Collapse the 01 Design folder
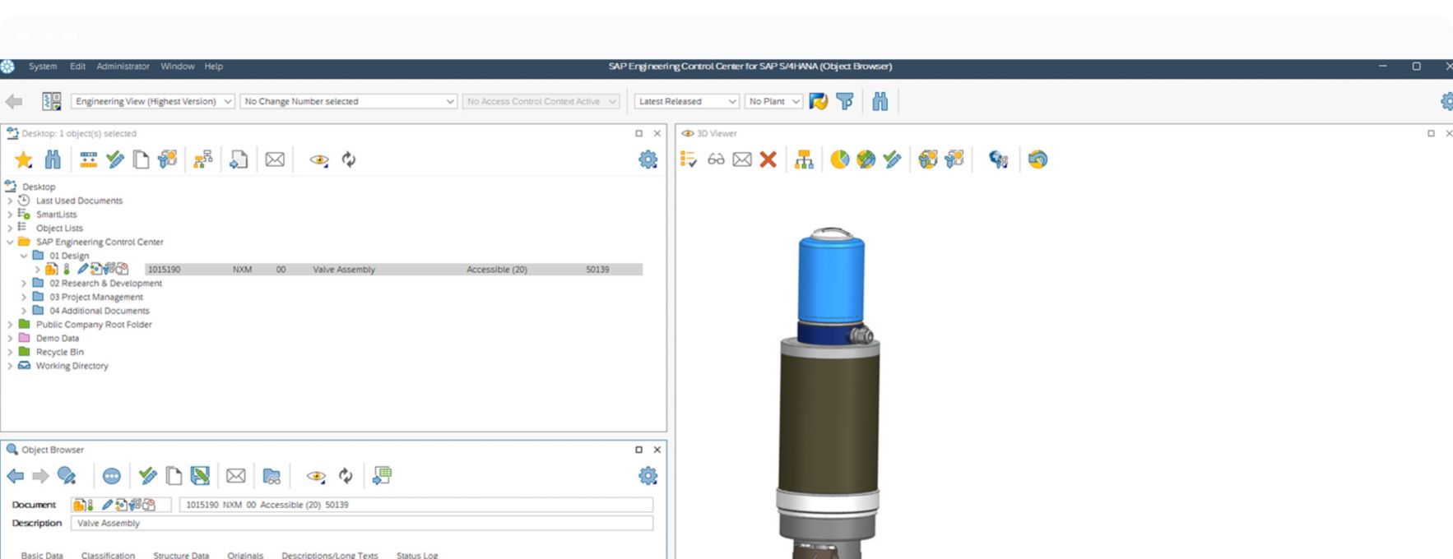The image size is (1453, 559). 24,256
